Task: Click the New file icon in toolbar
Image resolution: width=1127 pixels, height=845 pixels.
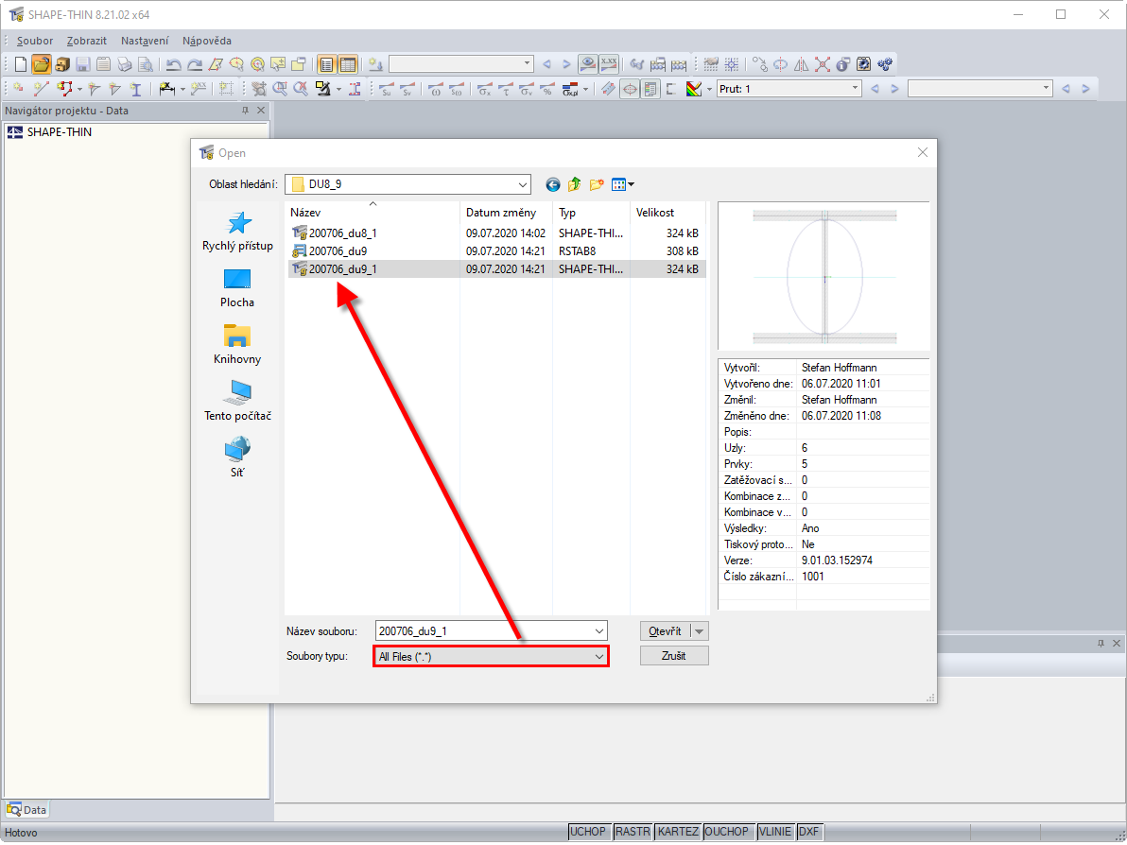Action: pyautogui.click(x=20, y=64)
